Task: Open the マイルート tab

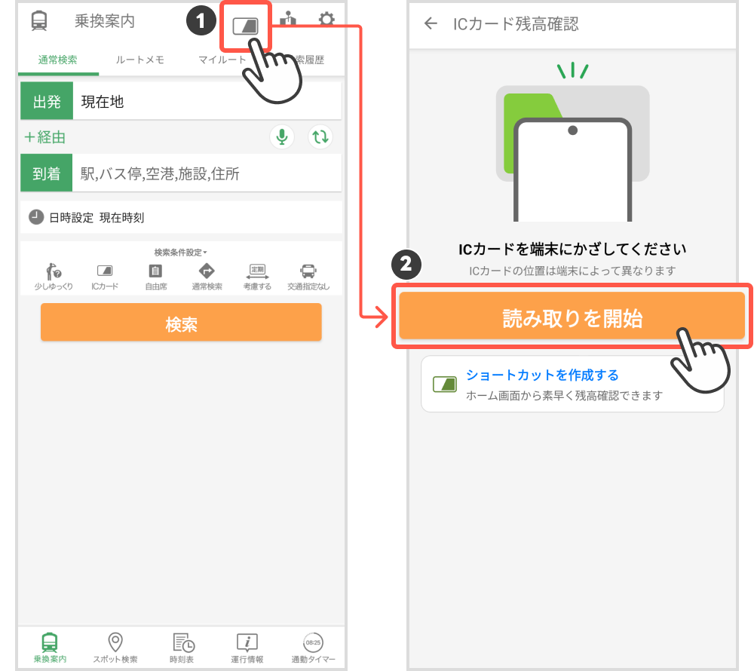Action: (x=222, y=60)
